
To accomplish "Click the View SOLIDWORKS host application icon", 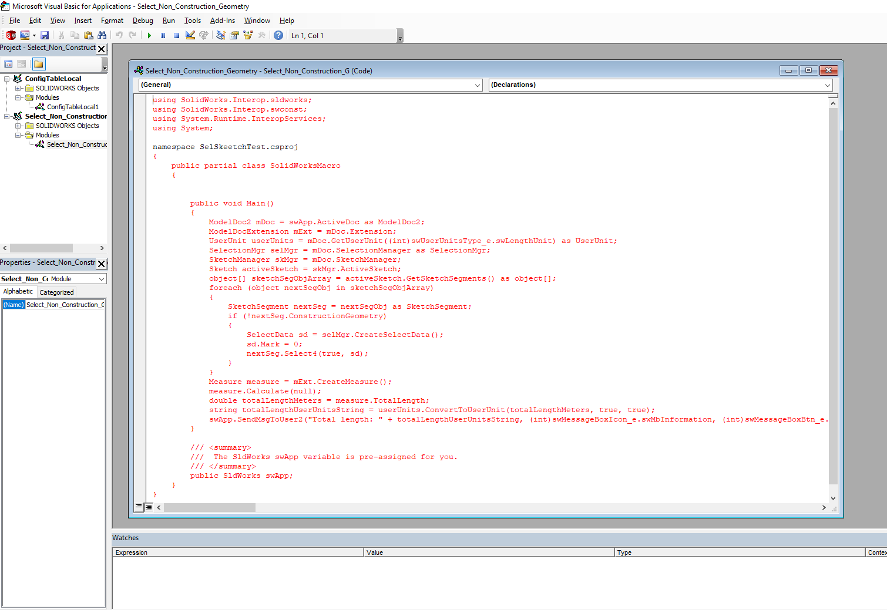I will click(11, 35).
